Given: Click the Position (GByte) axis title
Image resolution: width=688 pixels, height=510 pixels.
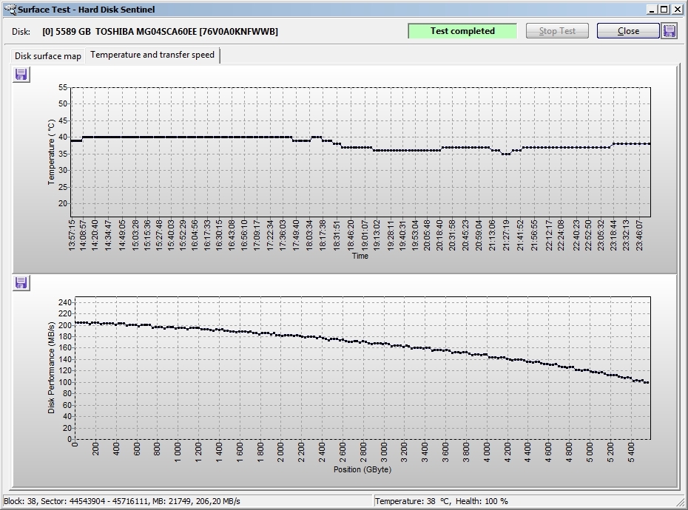Looking at the screenshot, I should coord(361,469).
